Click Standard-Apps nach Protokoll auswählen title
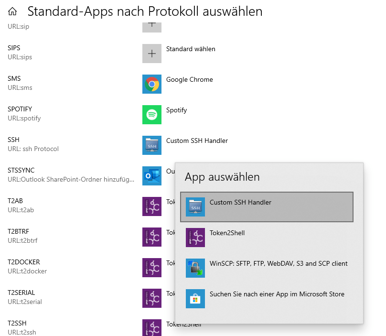The height and width of the screenshot is (336, 386). 145,11
